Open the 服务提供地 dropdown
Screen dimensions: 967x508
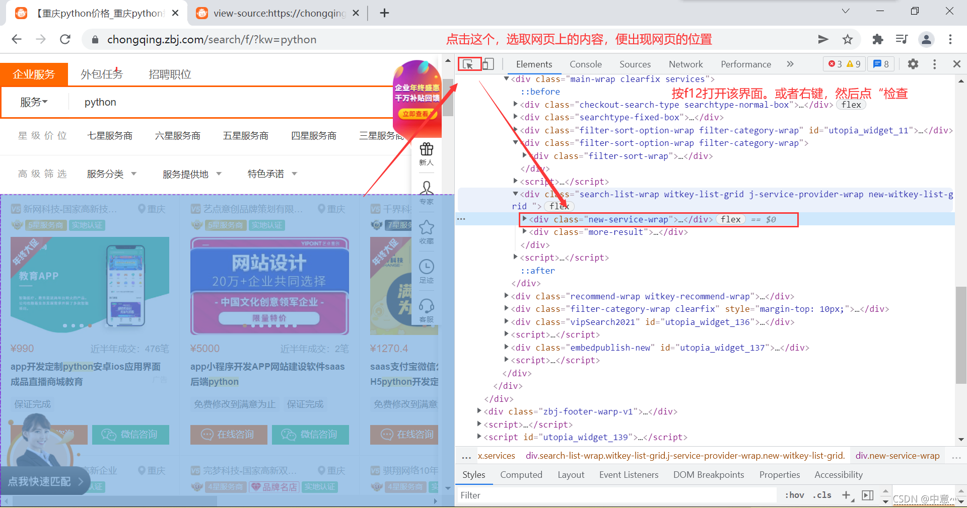[192, 174]
